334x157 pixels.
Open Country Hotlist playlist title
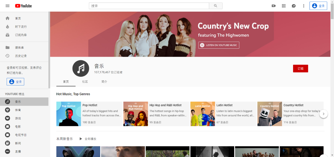(x=293, y=105)
